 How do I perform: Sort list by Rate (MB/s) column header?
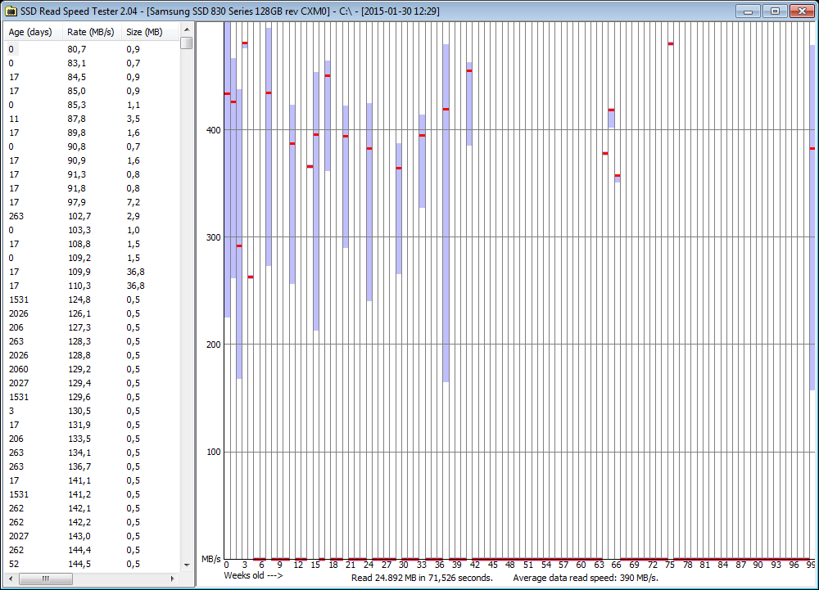coord(92,32)
